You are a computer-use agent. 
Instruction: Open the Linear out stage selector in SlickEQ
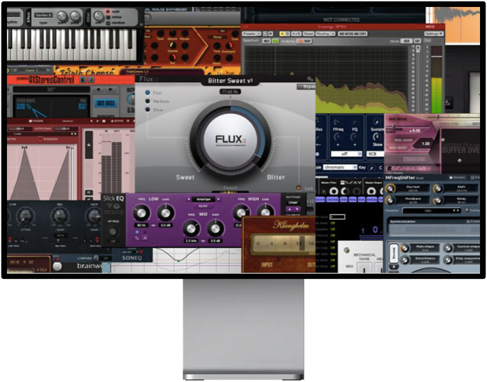click(x=293, y=202)
